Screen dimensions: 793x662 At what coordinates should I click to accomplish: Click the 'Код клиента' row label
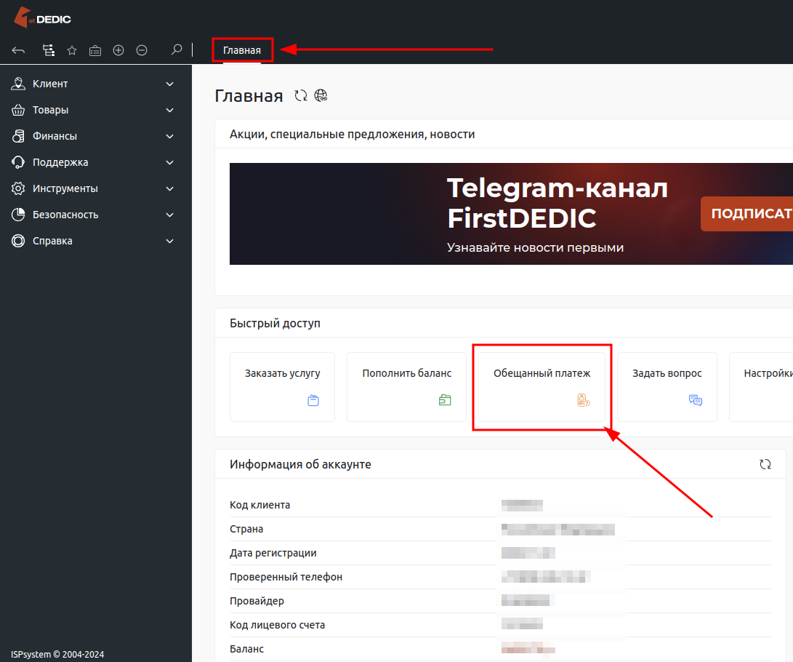click(260, 505)
